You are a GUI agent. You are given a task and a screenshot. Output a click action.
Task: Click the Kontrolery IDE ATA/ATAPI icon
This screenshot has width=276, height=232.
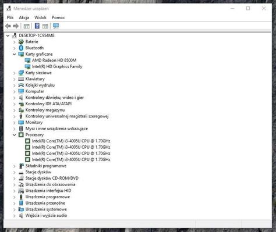[x=21, y=104]
